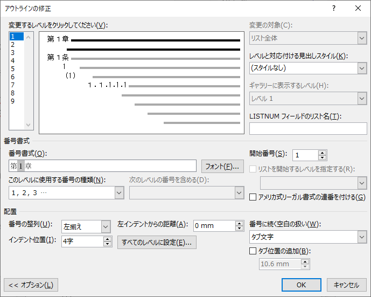Open the 番号の整列 dropdown
371x297 pixels.
coord(106,226)
